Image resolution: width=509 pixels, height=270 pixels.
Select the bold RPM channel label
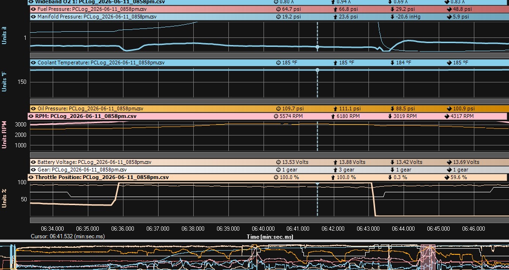click(85, 116)
